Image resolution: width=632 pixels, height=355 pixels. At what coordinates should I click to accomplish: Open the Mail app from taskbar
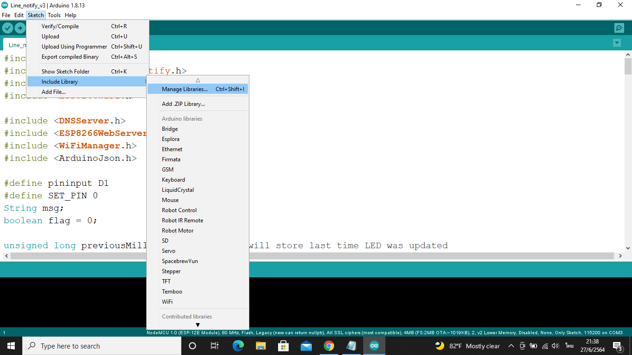coord(306,346)
